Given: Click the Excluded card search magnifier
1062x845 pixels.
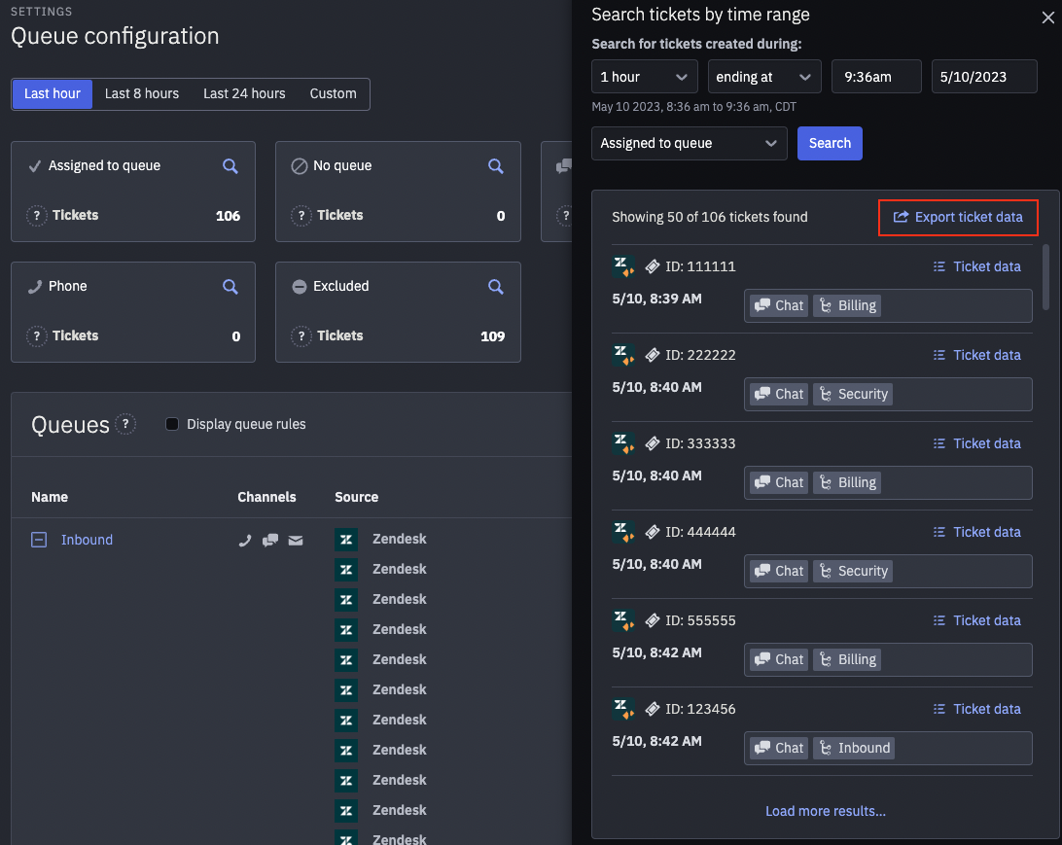Looking at the screenshot, I should [496, 287].
